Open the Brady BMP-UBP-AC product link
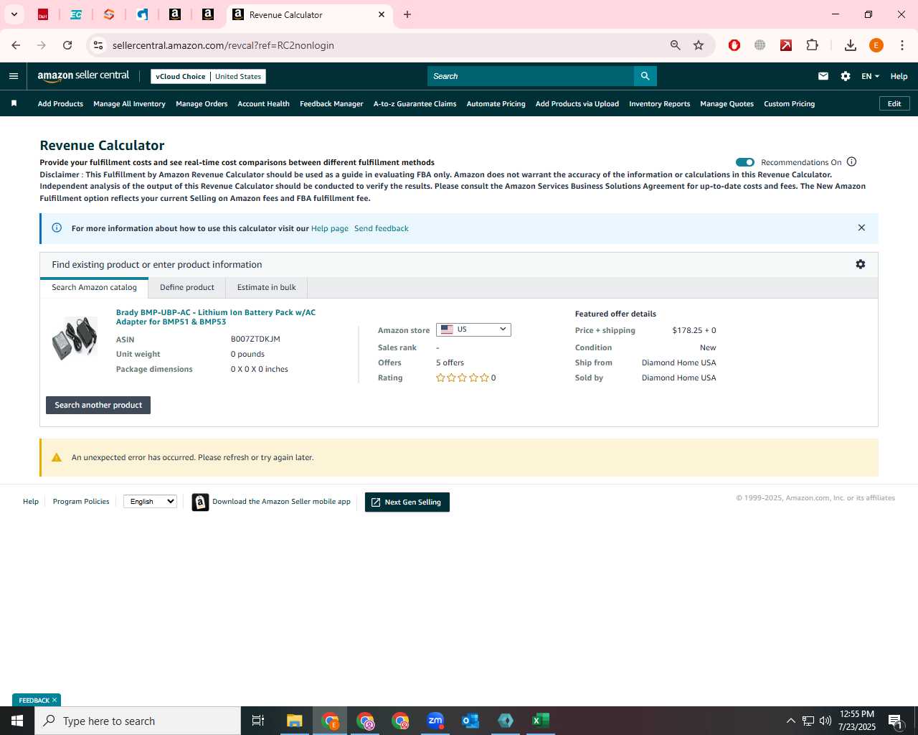 click(216, 317)
